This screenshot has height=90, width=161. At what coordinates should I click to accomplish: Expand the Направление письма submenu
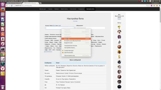(76, 45)
